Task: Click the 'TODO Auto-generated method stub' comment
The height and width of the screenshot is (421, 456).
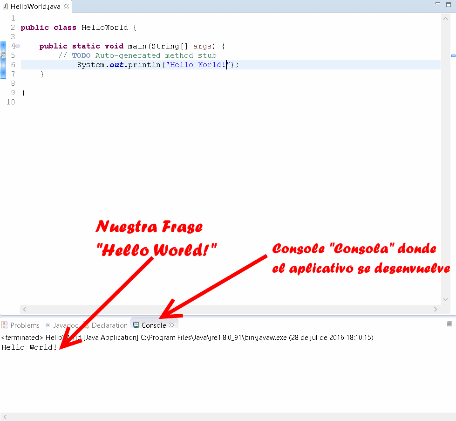Action: pyautogui.click(x=137, y=55)
